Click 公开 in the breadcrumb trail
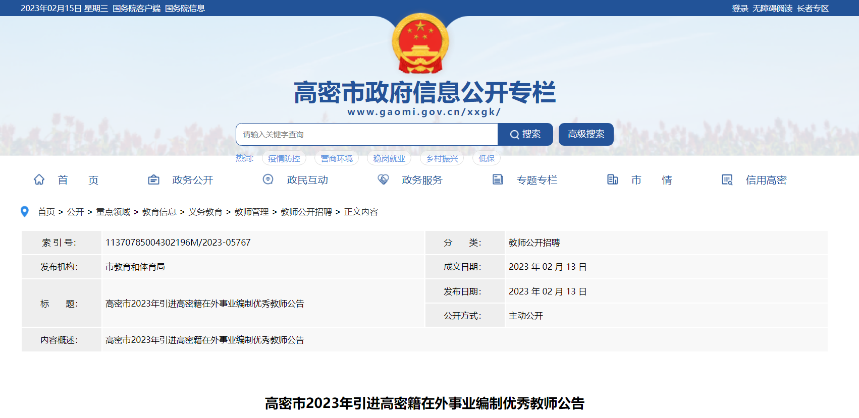This screenshot has width=859, height=418. [76, 212]
